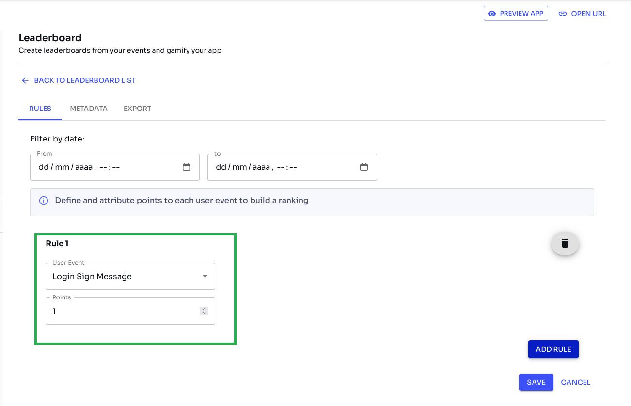Select the month segment in To date
This screenshot has width=631, height=406.
239,167
